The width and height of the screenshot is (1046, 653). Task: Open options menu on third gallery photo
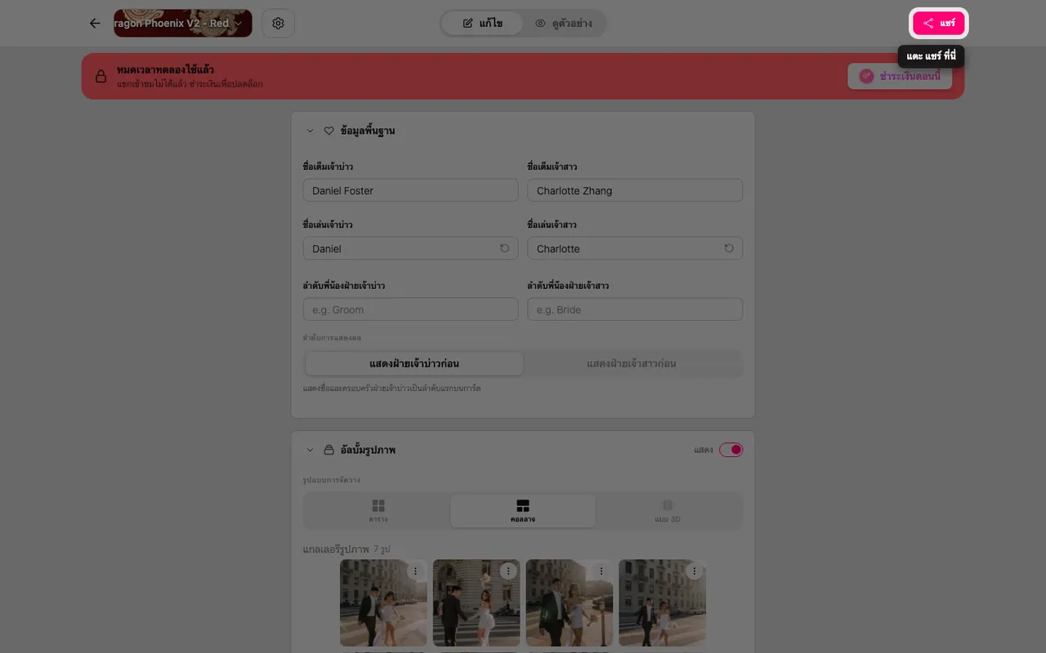tap(601, 571)
